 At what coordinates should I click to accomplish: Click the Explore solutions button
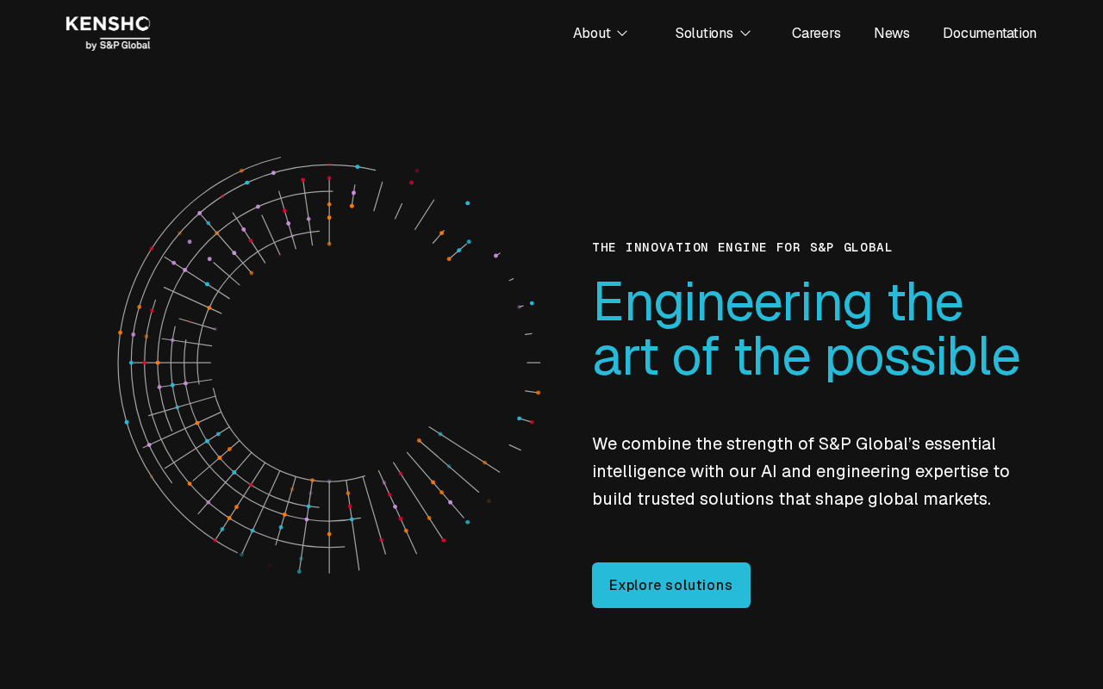click(671, 586)
